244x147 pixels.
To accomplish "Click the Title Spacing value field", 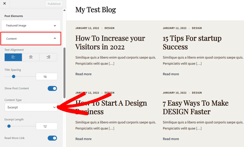I will point(47,77).
